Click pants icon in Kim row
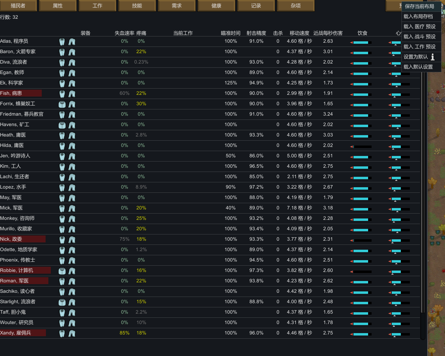The image size is (445, 356). tap(72, 167)
